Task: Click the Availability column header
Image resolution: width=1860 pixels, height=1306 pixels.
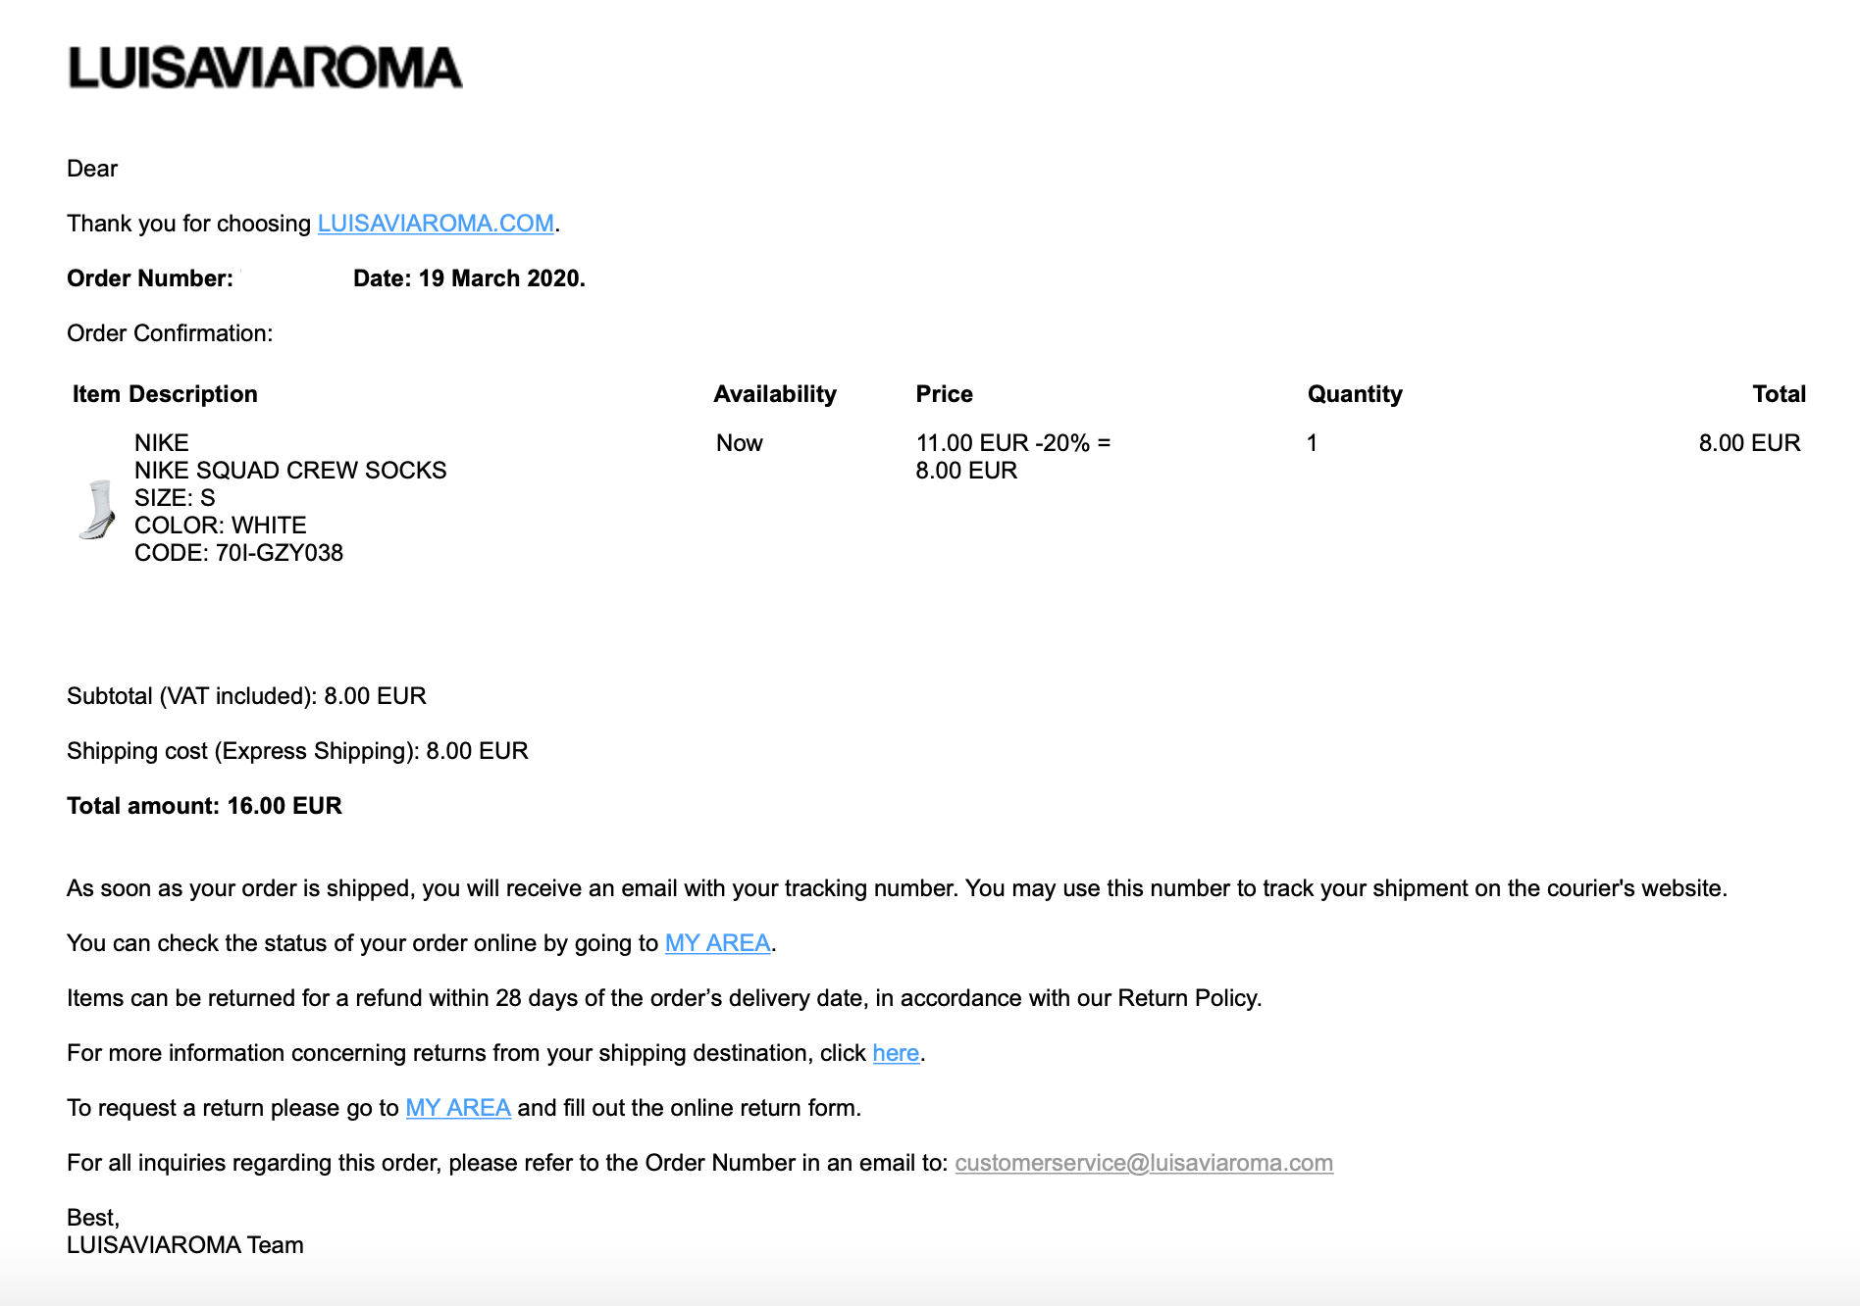Action: 775,394
